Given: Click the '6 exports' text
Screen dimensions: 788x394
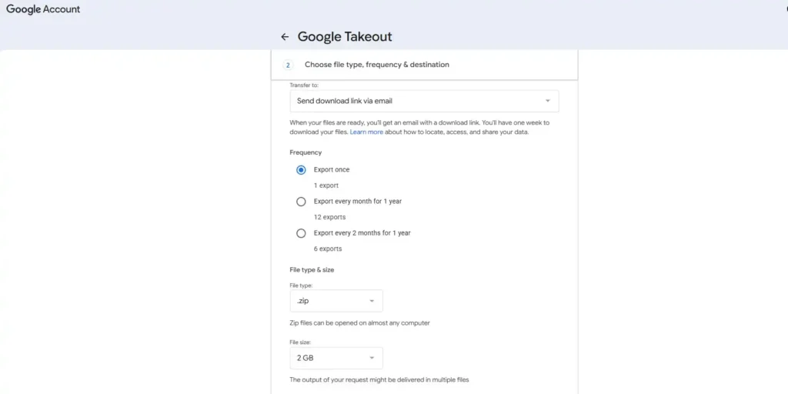Looking at the screenshot, I should point(328,249).
